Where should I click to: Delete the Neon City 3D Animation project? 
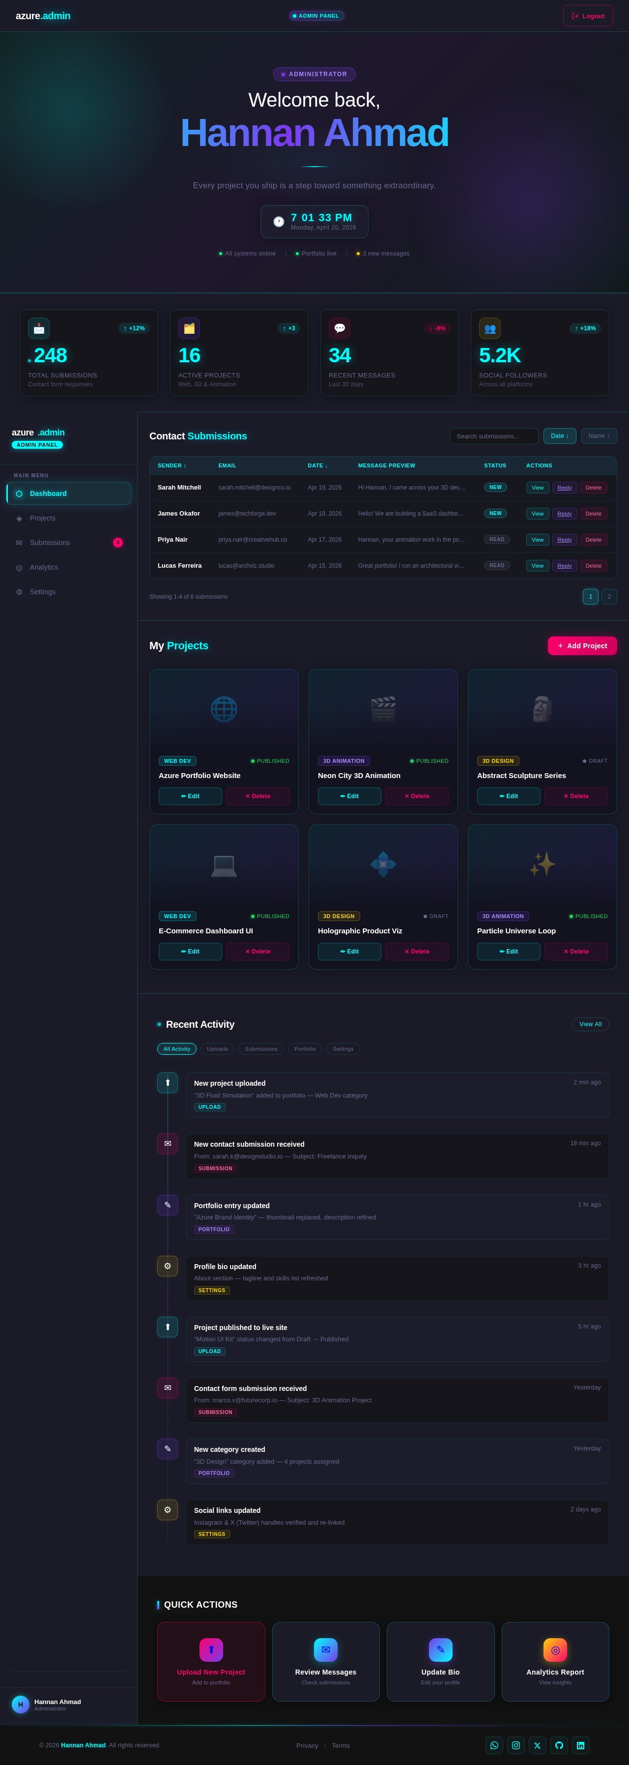point(417,796)
